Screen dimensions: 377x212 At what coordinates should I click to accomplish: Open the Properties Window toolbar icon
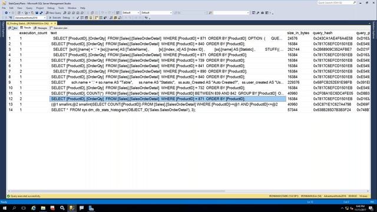click(253, 13)
